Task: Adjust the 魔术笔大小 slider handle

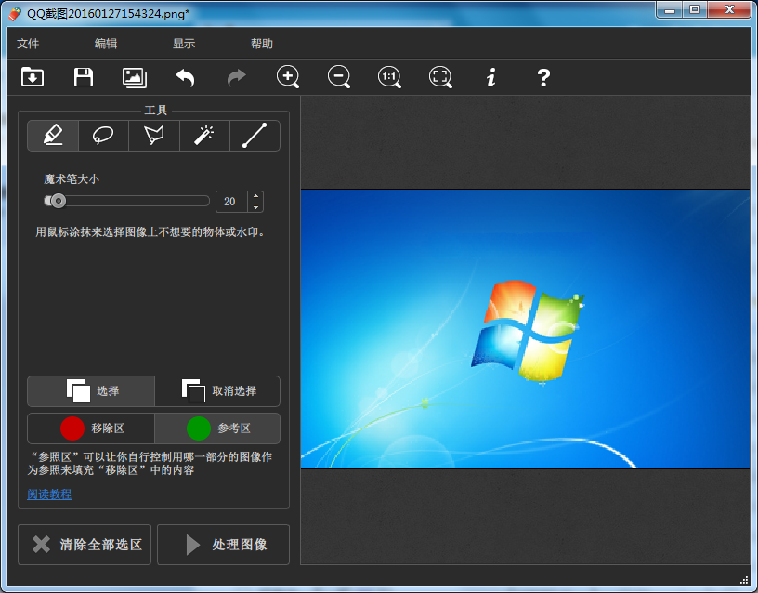Action: [58, 201]
